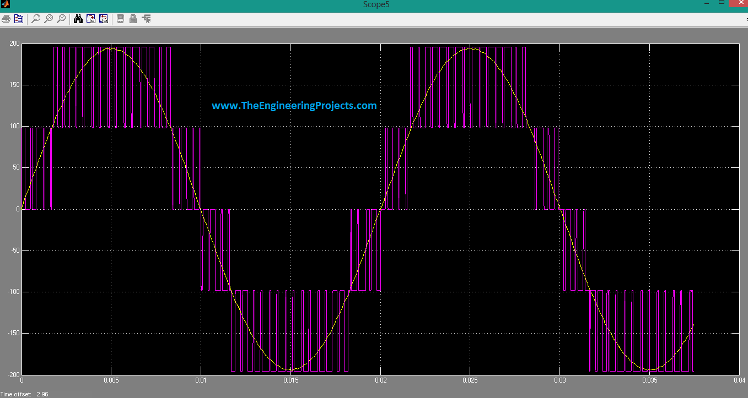Viewport: 748px width, 398px height.
Task: Click the Autoscale binoculars icon
Action: pyautogui.click(x=78, y=19)
